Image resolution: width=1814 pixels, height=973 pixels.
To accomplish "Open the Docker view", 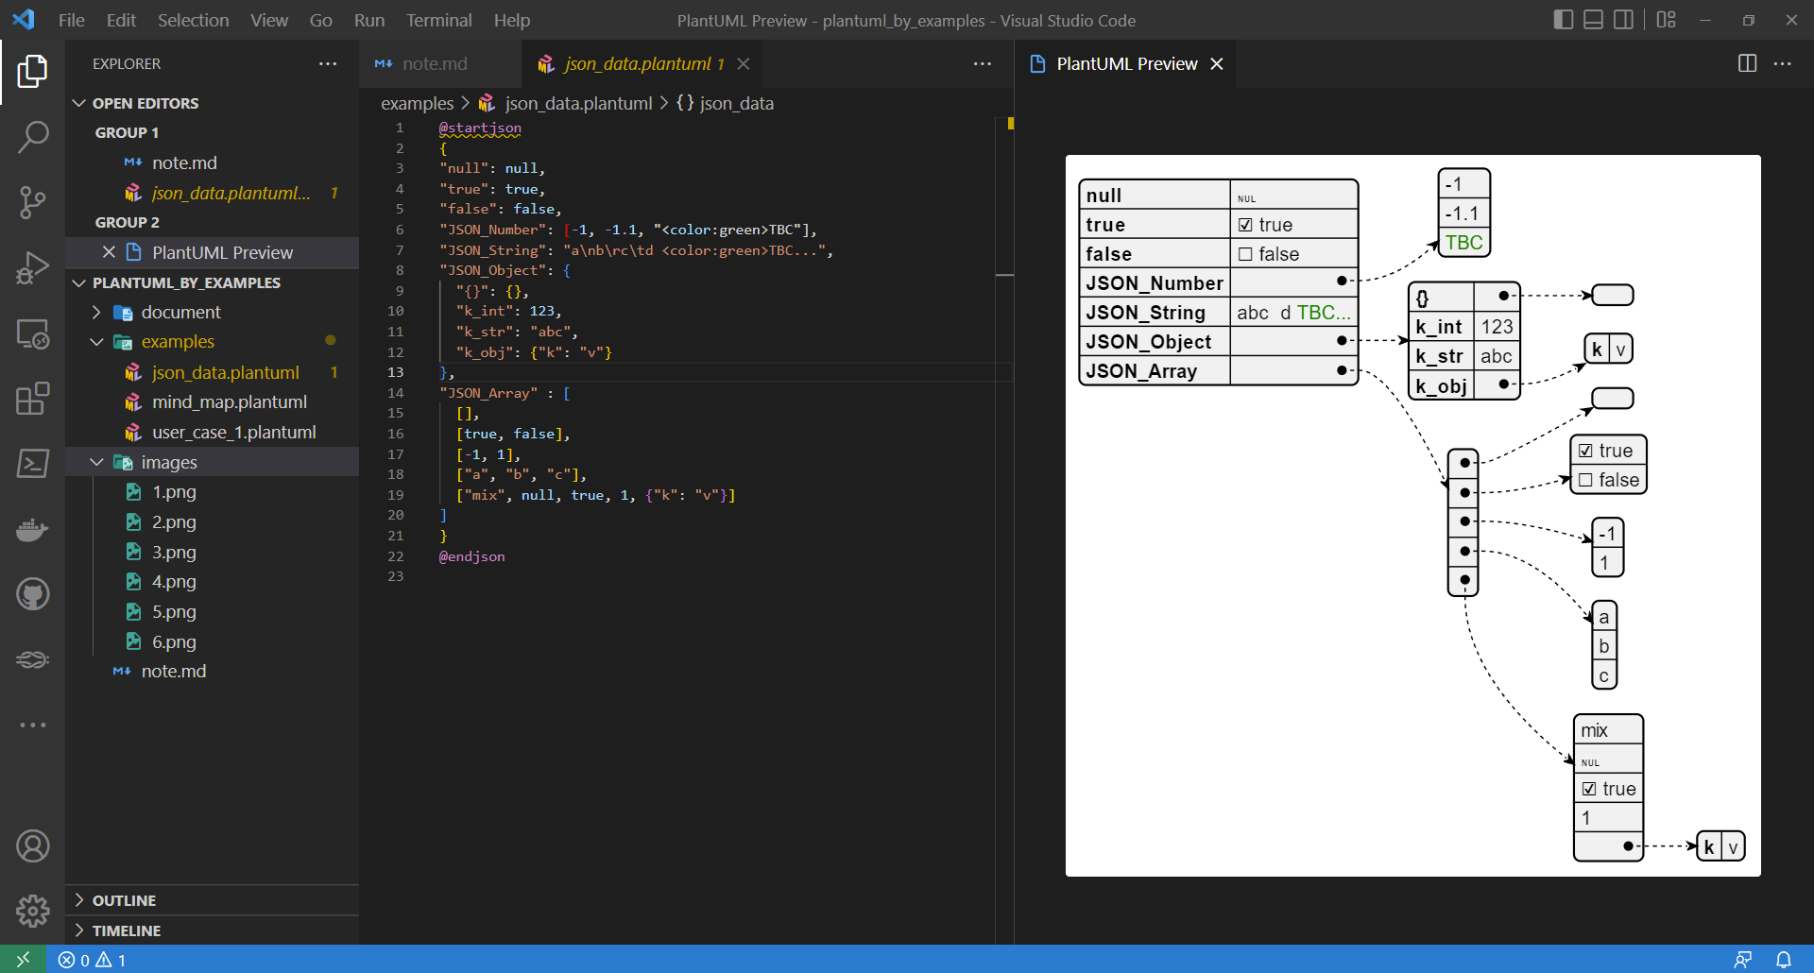I will tap(32, 529).
